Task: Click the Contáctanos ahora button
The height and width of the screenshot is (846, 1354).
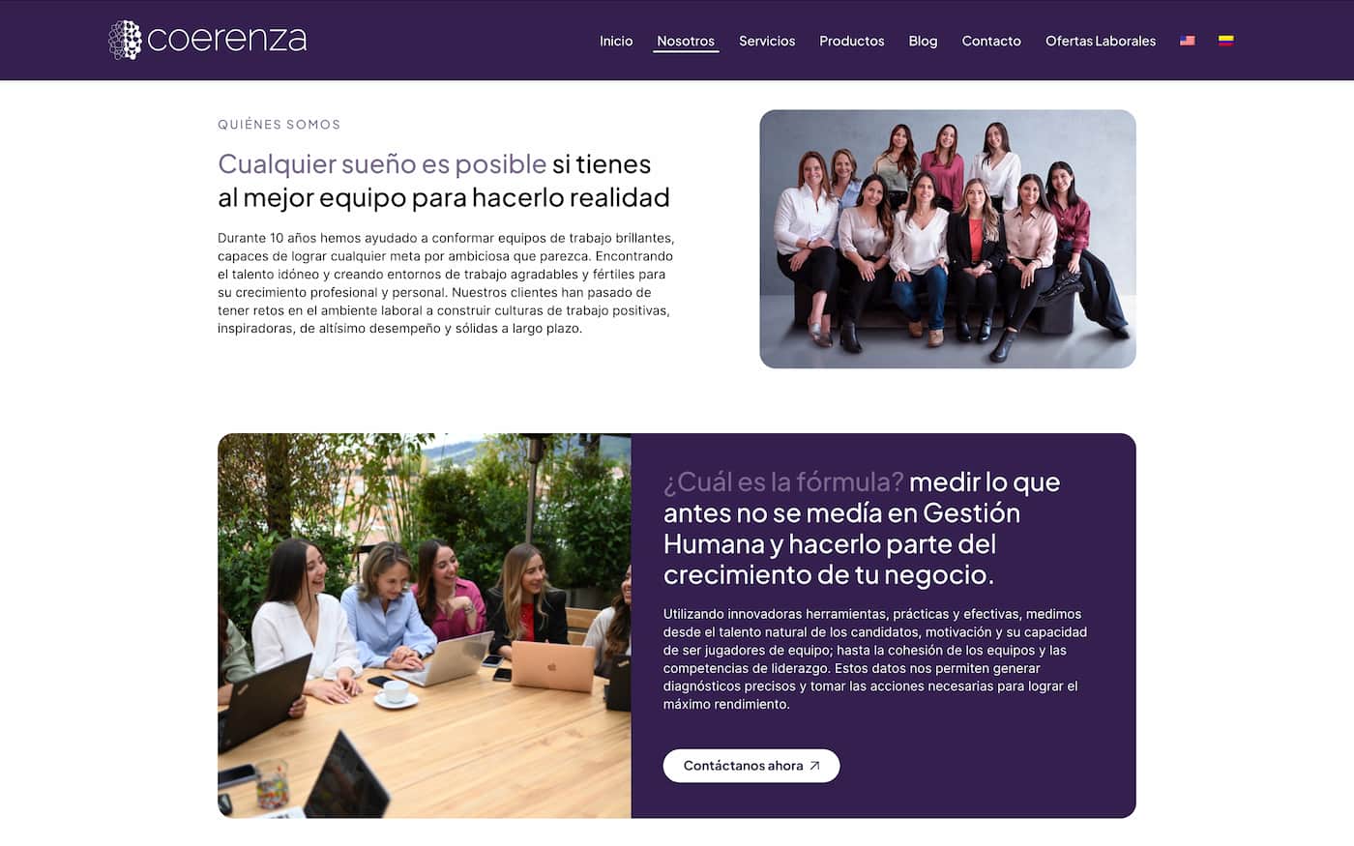Action: click(751, 766)
